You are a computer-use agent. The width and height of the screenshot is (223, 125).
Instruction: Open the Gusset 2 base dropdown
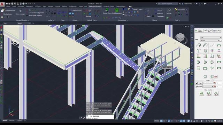tap(138, 9)
